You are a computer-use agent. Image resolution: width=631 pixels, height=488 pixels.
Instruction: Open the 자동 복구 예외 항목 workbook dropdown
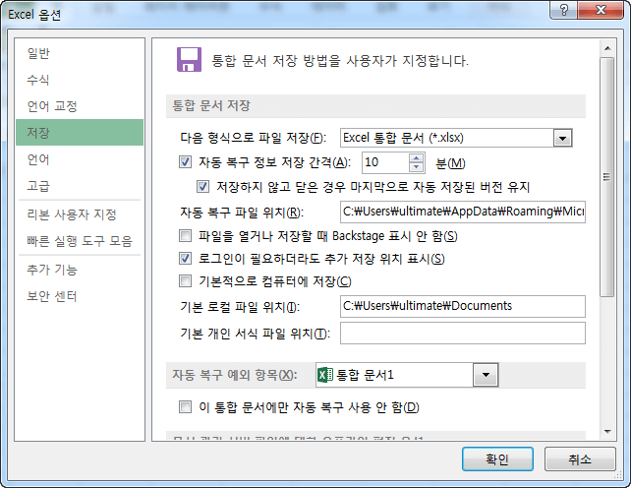[x=486, y=375]
